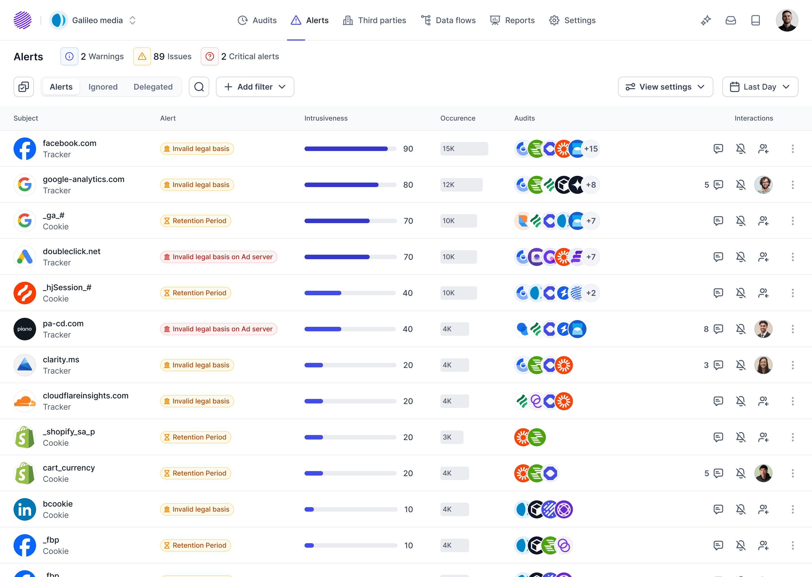Click the sparkle AI assistant icon
Screen dimensions: 812x577
[x=706, y=20]
